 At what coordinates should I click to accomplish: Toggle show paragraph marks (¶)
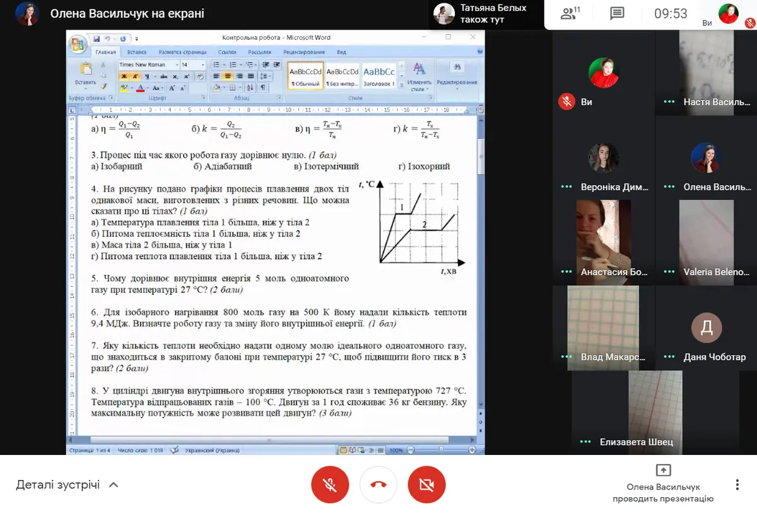pos(262,88)
